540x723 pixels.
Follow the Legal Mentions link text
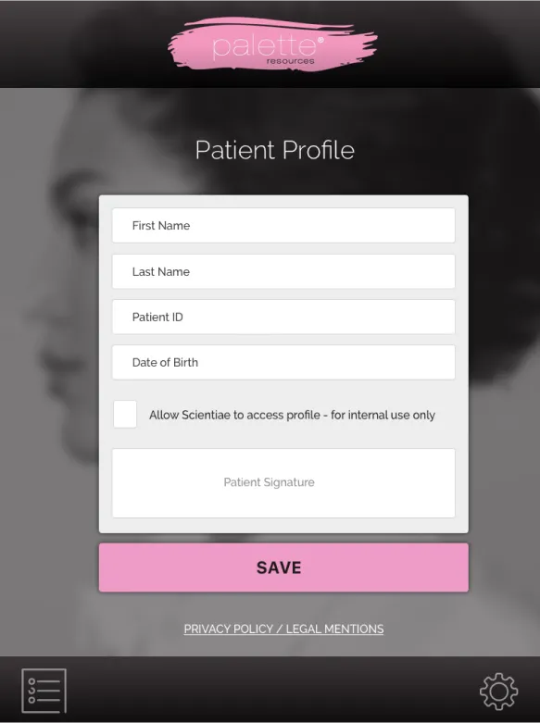coord(334,629)
